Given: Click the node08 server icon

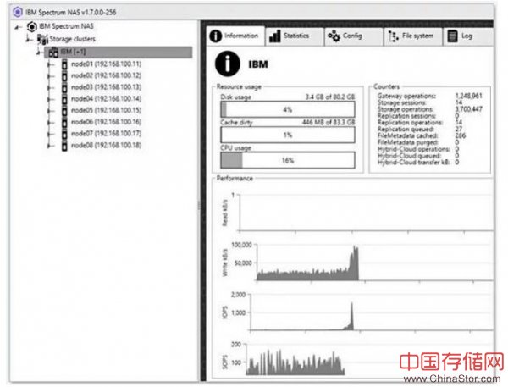Looking at the screenshot, I should point(63,145).
